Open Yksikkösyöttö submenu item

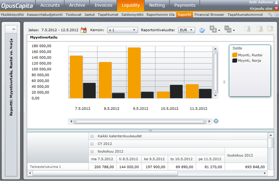tap(12, 15)
